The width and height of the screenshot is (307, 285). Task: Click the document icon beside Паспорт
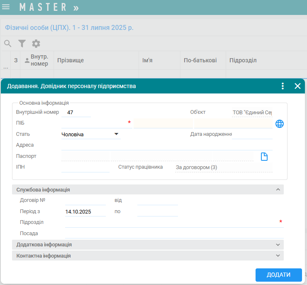coord(264,156)
